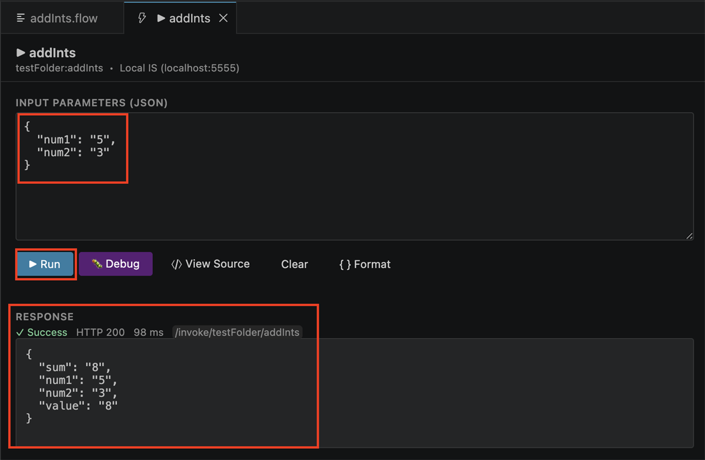Click the Local IS (localhost:5555) label

click(x=179, y=68)
